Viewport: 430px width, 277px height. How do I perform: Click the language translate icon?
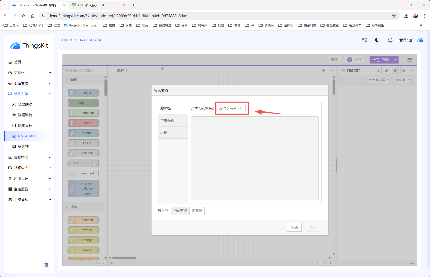click(x=364, y=40)
